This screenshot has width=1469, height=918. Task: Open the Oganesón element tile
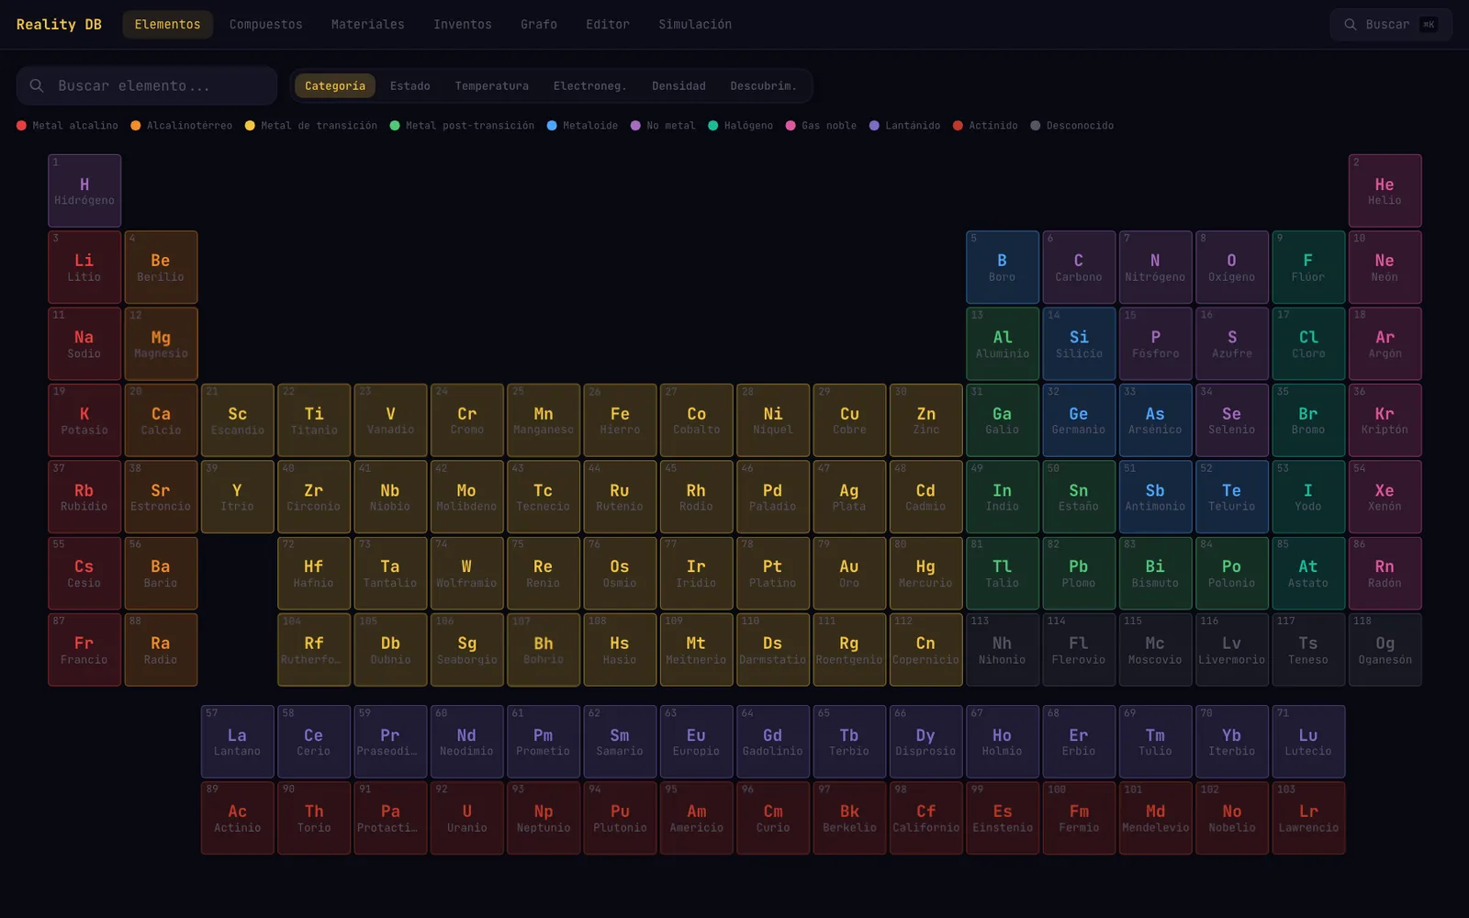(1385, 650)
